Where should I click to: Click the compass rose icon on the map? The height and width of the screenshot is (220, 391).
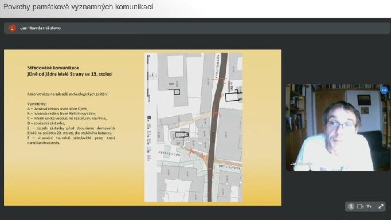pyautogui.click(x=153, y=76)
